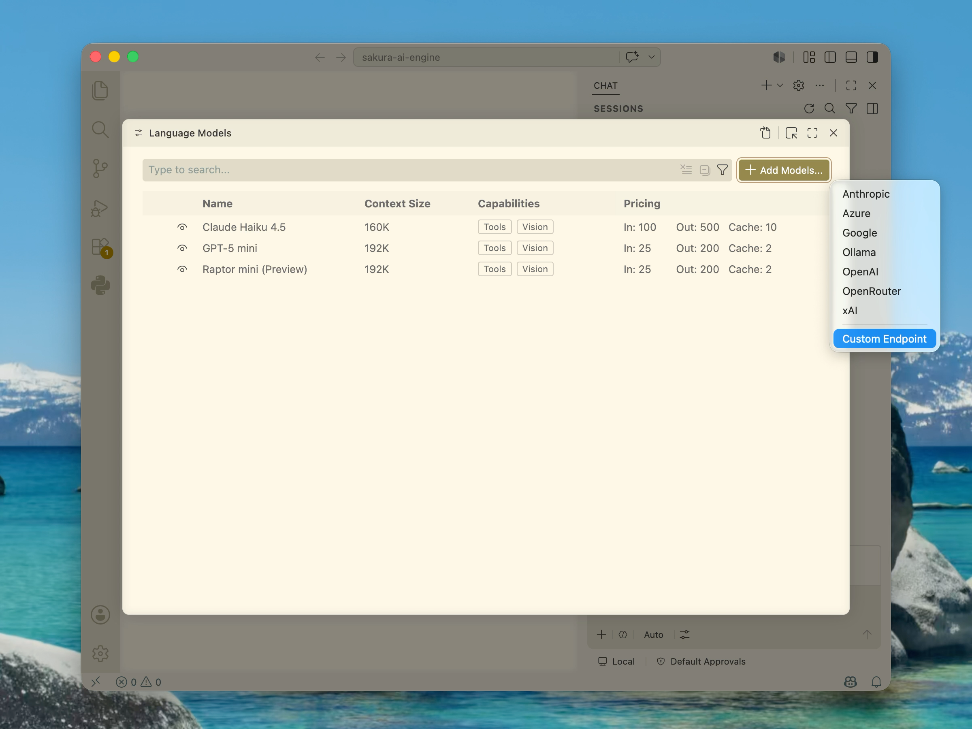This screenshot has height=729, width=972.
Task: Open errors and warnings count in status bar
Action: pos(139,682)
